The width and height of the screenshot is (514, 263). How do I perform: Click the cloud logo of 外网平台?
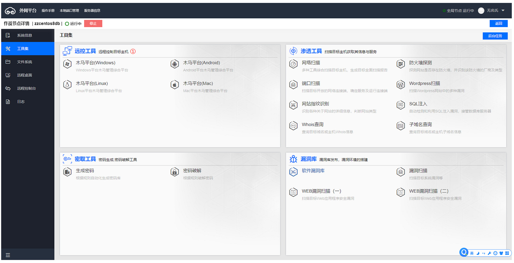click(10, 11)
